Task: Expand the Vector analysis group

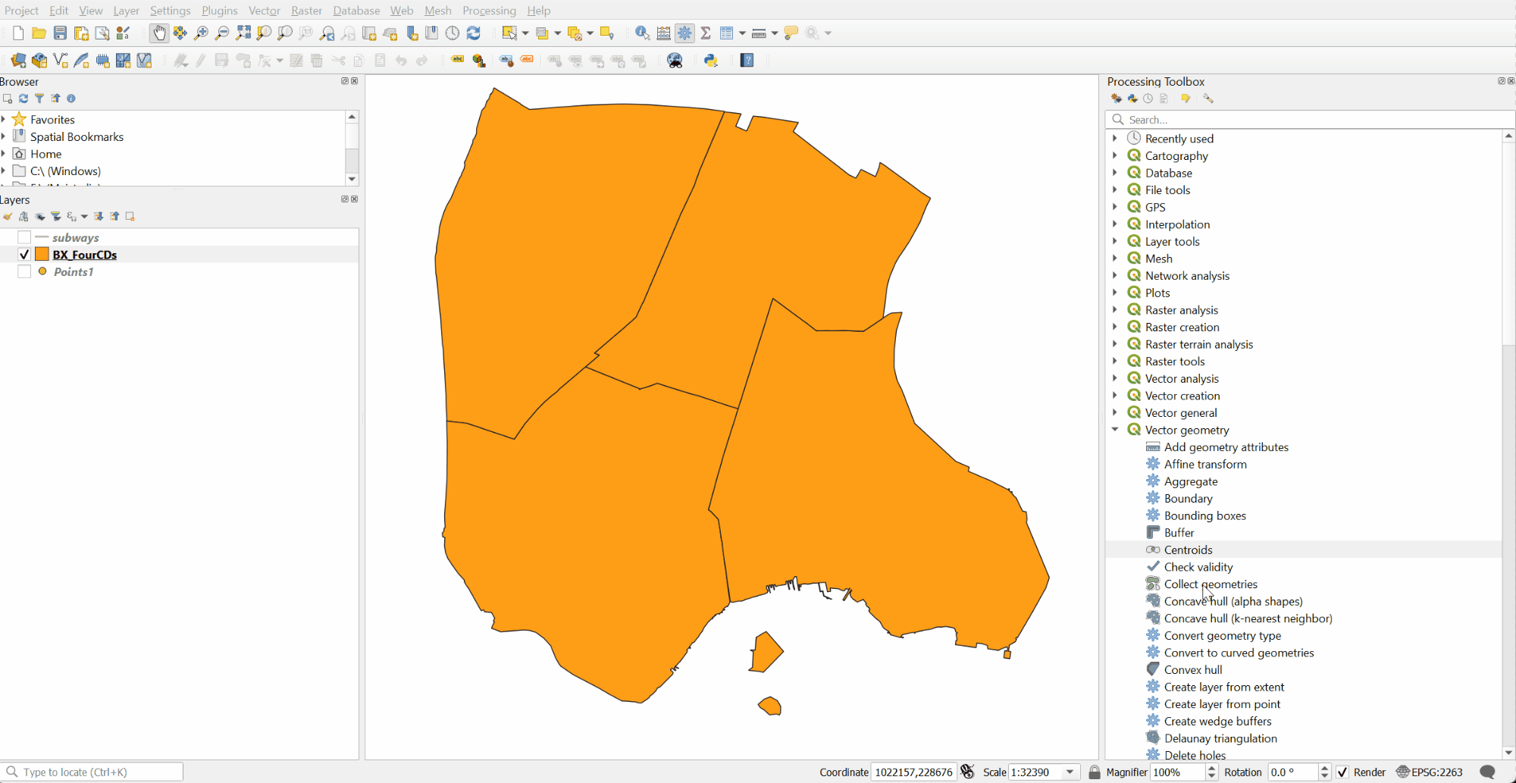Action: pyautogui.click(x=1115, y=378)
